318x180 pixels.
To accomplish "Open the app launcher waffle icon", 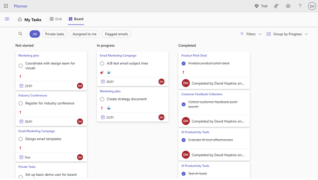I will tap(6, 6).
